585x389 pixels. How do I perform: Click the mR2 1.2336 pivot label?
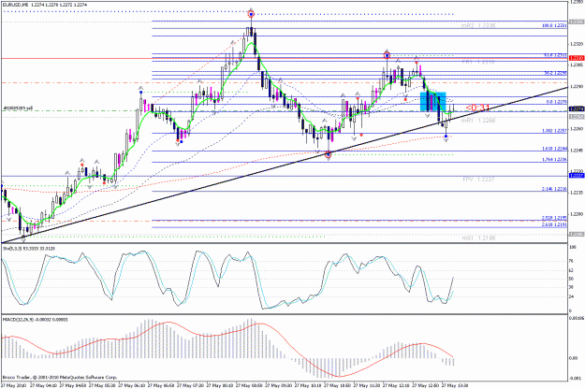(x=478, y=25)
